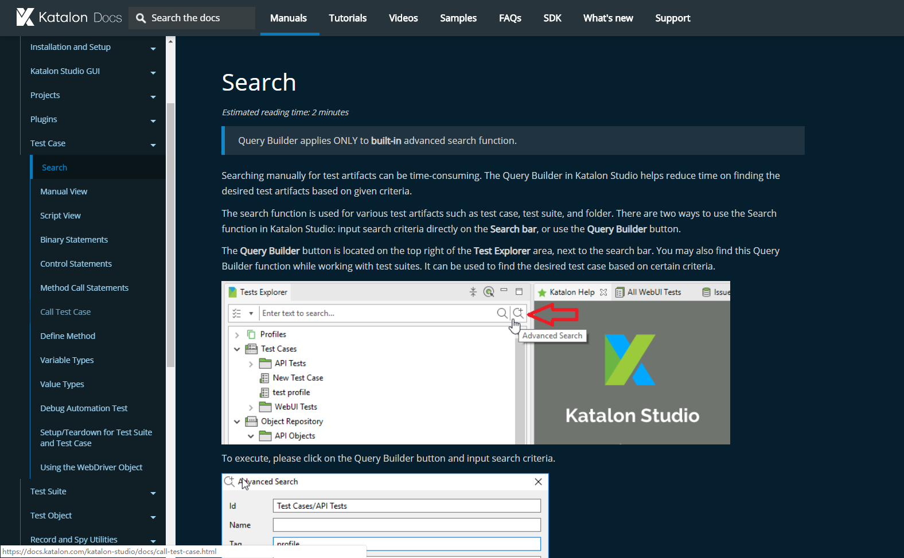Expand Installation and Setup section arrow

click(153, 49)
